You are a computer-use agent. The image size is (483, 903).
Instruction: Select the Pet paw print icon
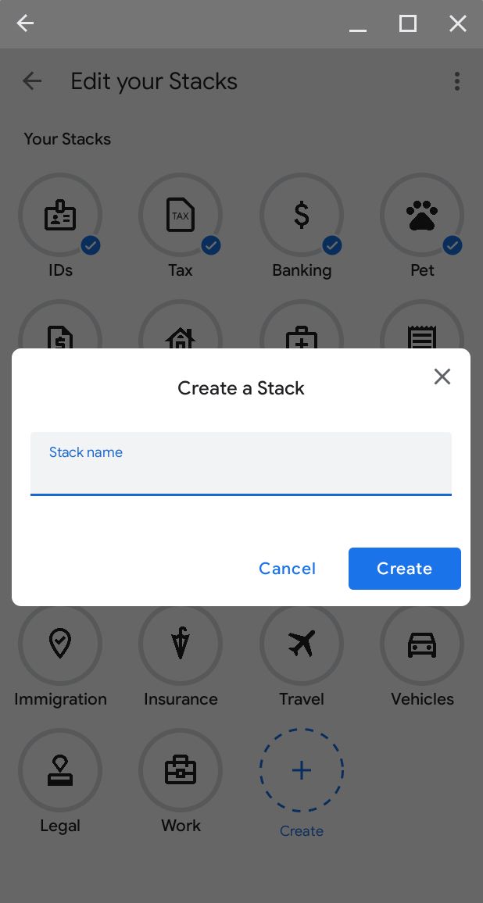422,215
